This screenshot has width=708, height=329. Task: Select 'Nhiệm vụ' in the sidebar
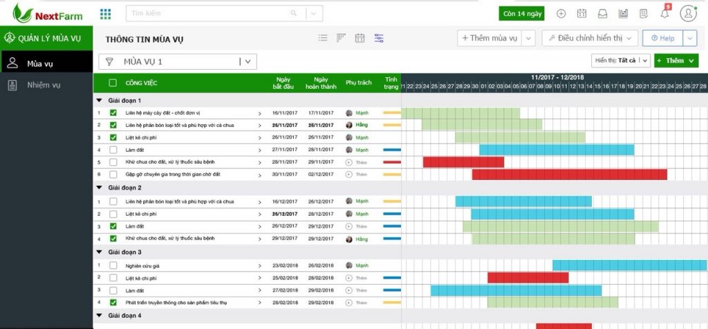[44, 85]
